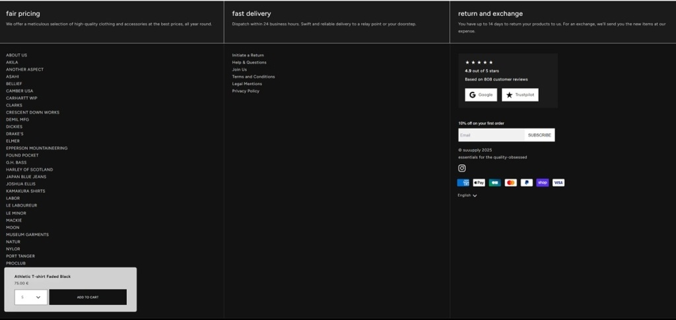676x320 pixels.
Task: Select the Kamakura Shirts brand link
Action: click(26, 191)
